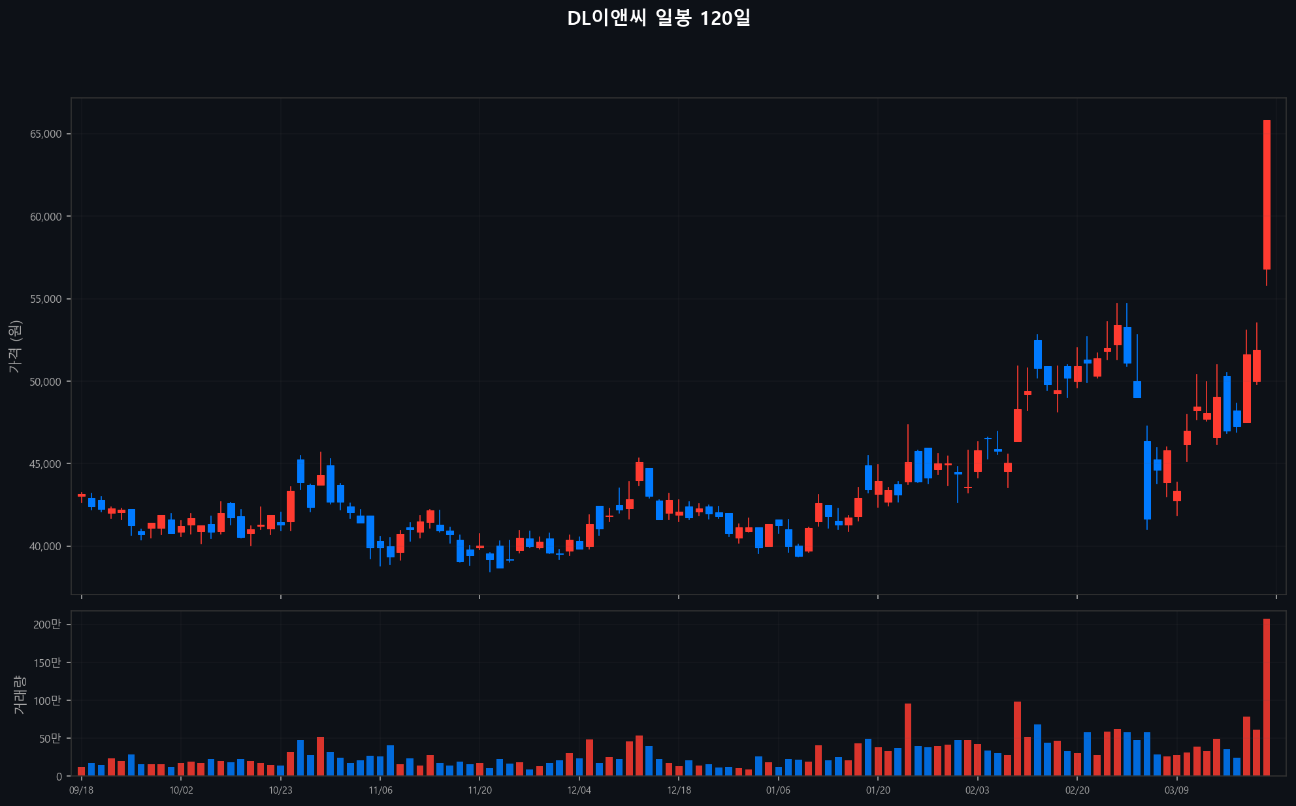
Task: Click the 40,000 price tick label
Action: coord(46,547)
